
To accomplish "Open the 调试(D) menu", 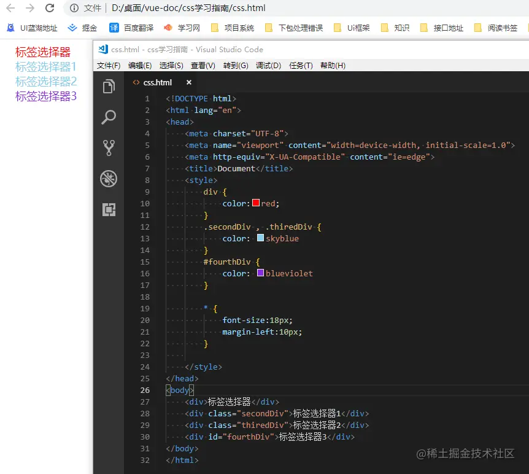I will pos(268,66).
